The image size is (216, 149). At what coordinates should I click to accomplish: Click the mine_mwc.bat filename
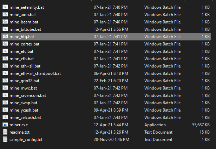pyautogui.click(x=23, y=88)
